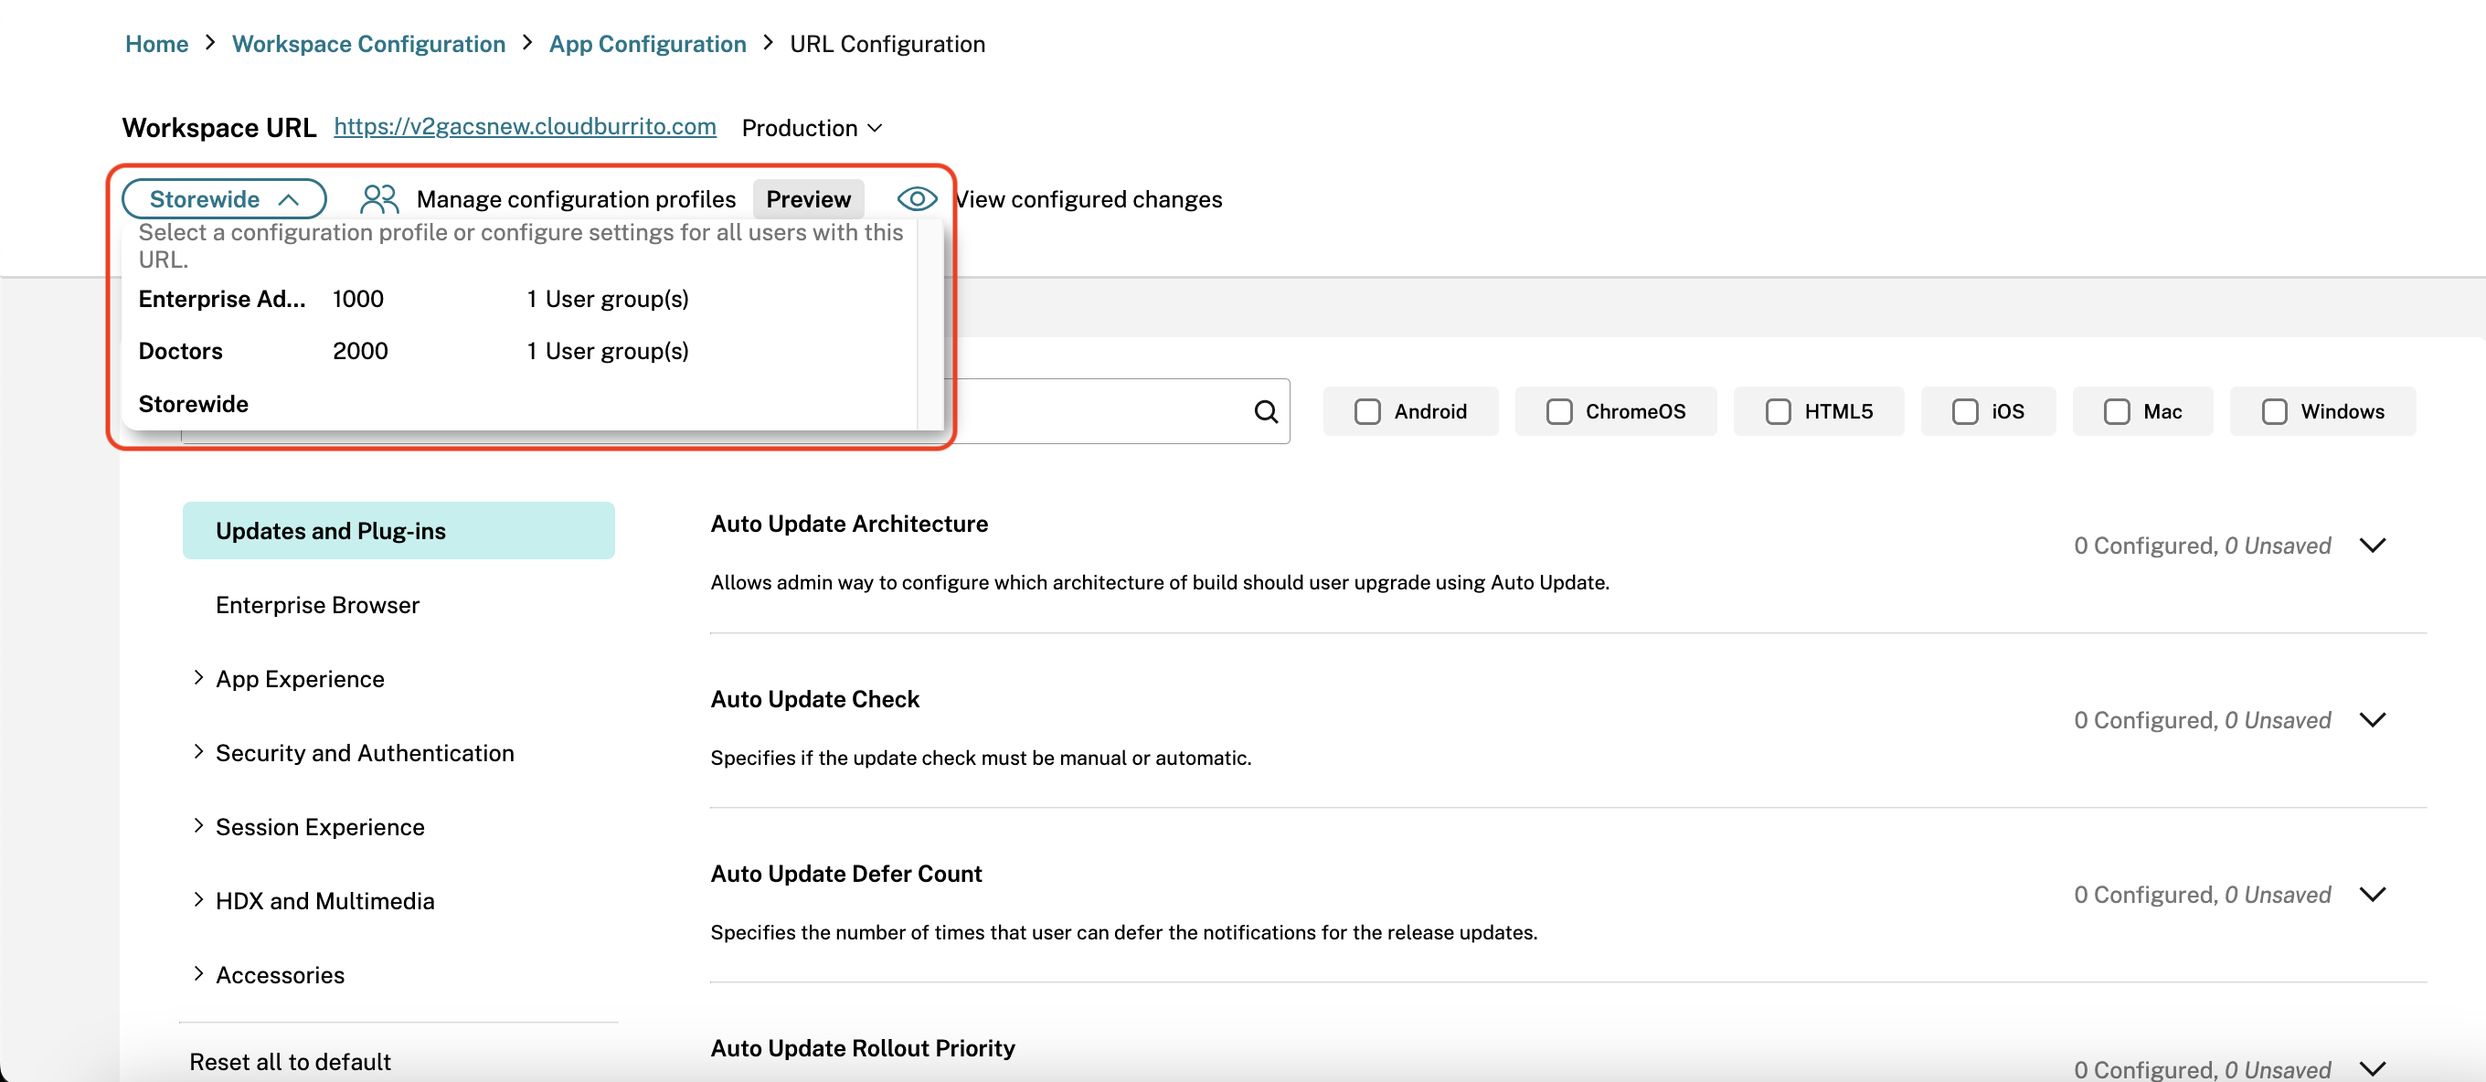Select the Doctors configuration profile

(180, 351)
